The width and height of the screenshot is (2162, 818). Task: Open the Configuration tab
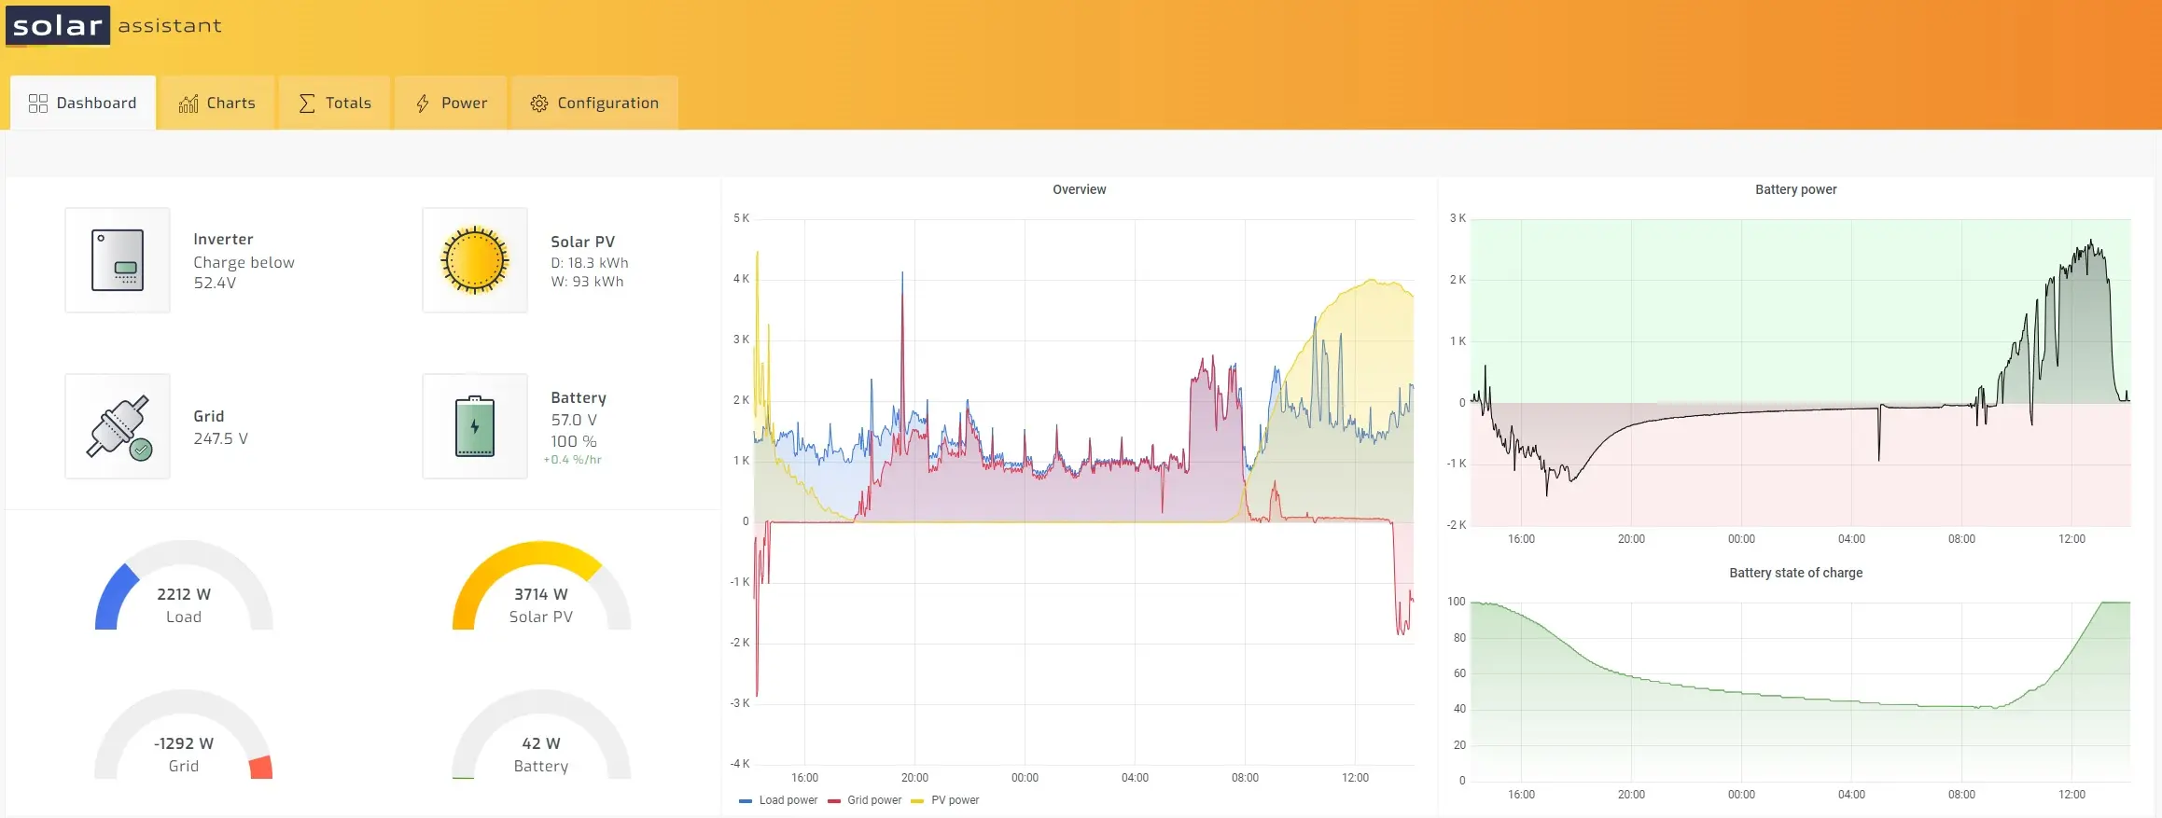pyautogui.click(x=594, y=103)
